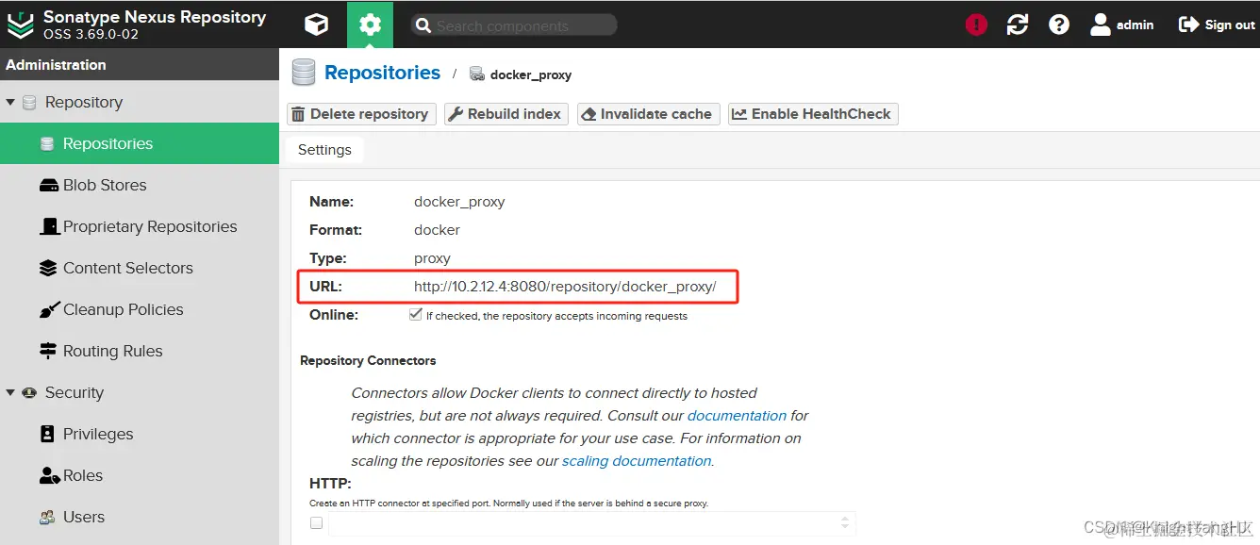
Task: Click the Repositories breadcrumb link
Action: (382, 73)
